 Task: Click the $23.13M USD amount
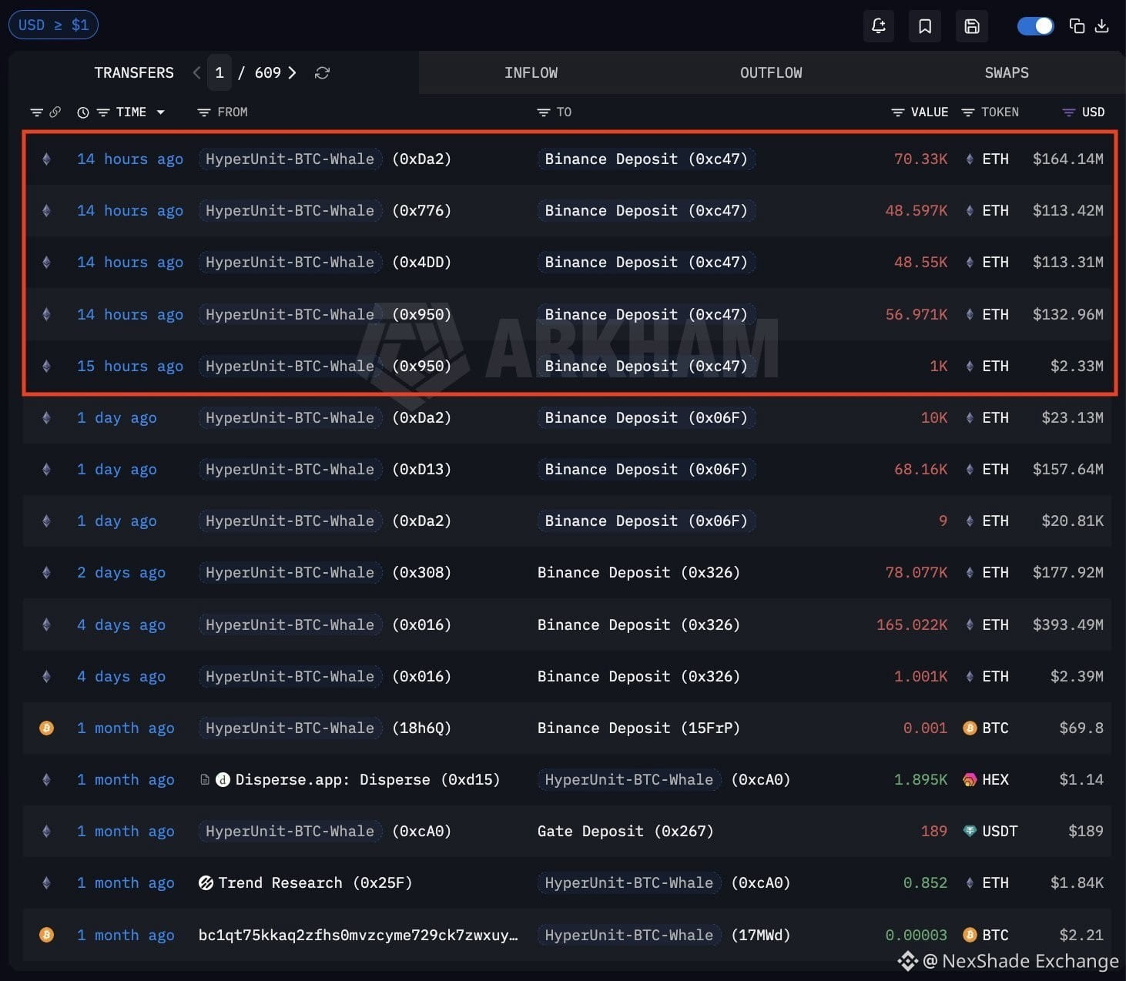(1072, 417)
